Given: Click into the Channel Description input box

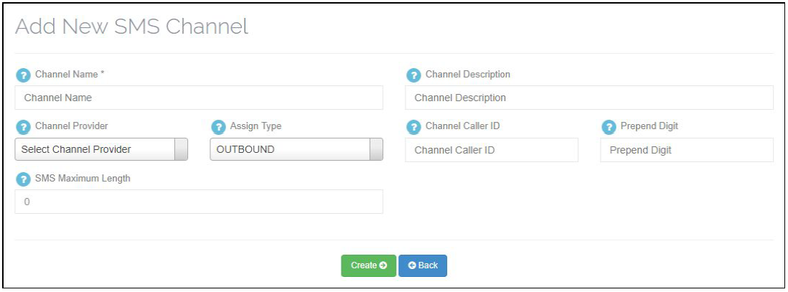Looking at the screenshot, I should pyautogui.click(x=588, y=98).
